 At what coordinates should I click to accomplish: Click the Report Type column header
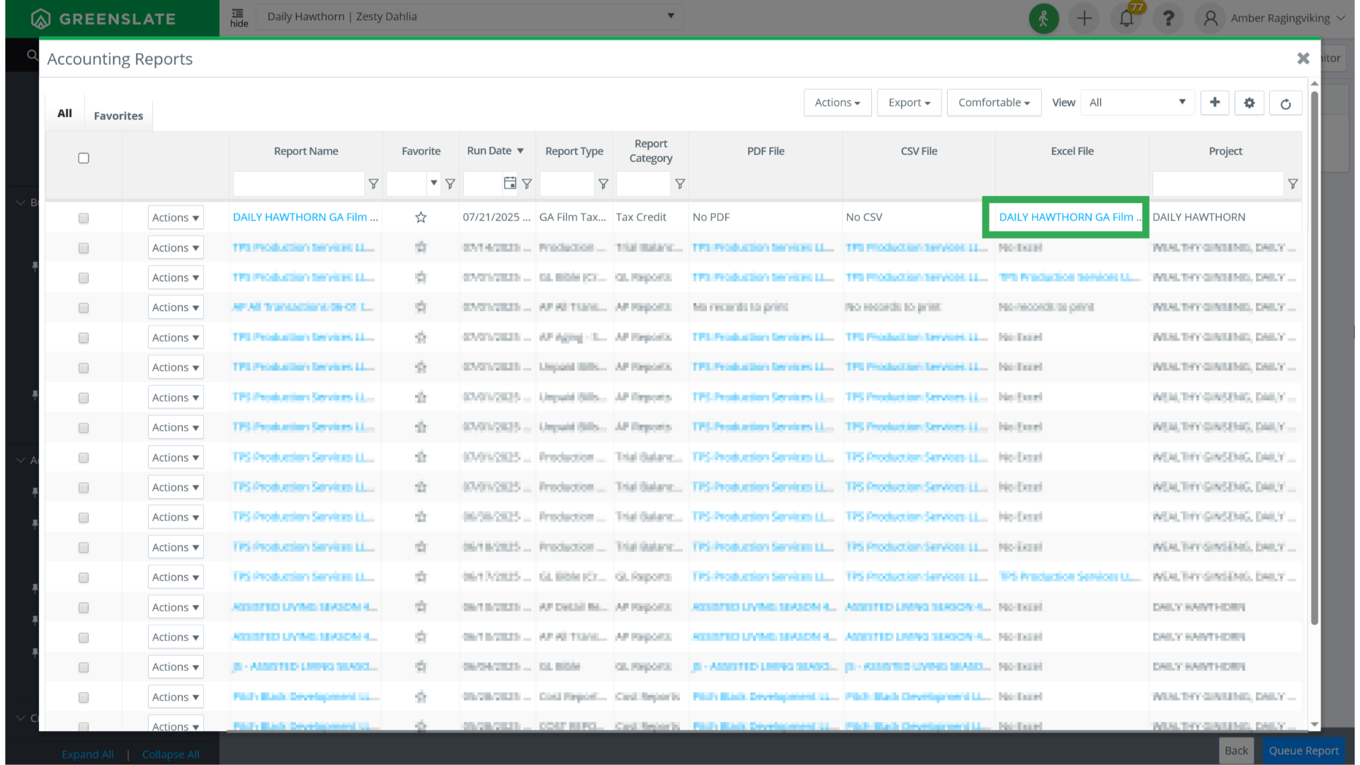click(574, 151)
